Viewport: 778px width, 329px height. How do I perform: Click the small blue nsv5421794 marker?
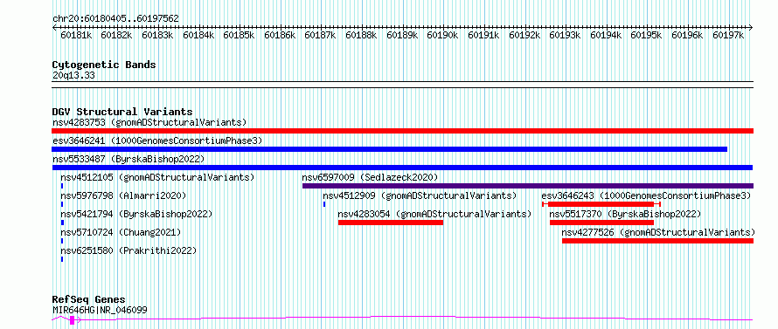click(x=63, y=223)
